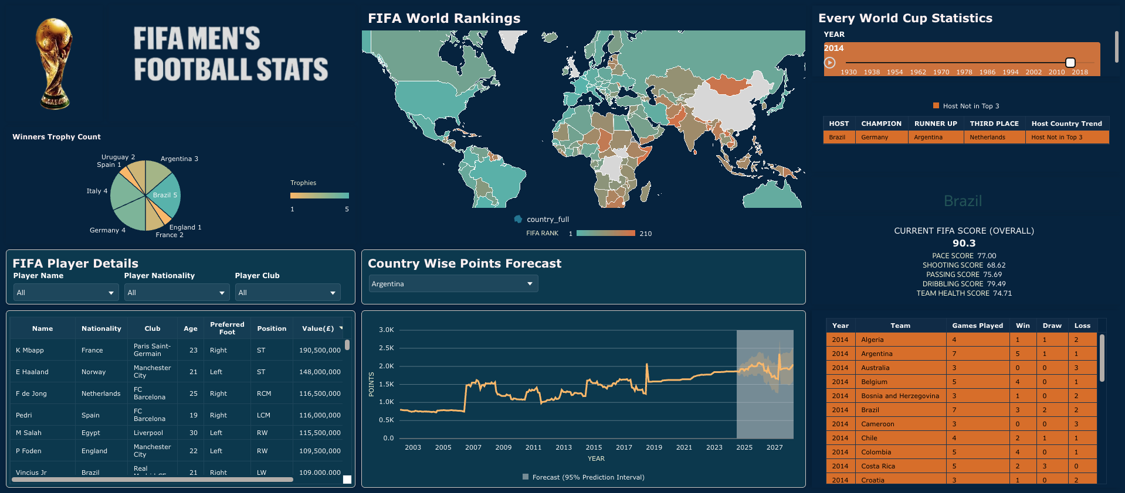The width and height of the screenshot is (1125, 493).
Task: Click the Forecast prediction interval legend square
Action: coord(526,477)
